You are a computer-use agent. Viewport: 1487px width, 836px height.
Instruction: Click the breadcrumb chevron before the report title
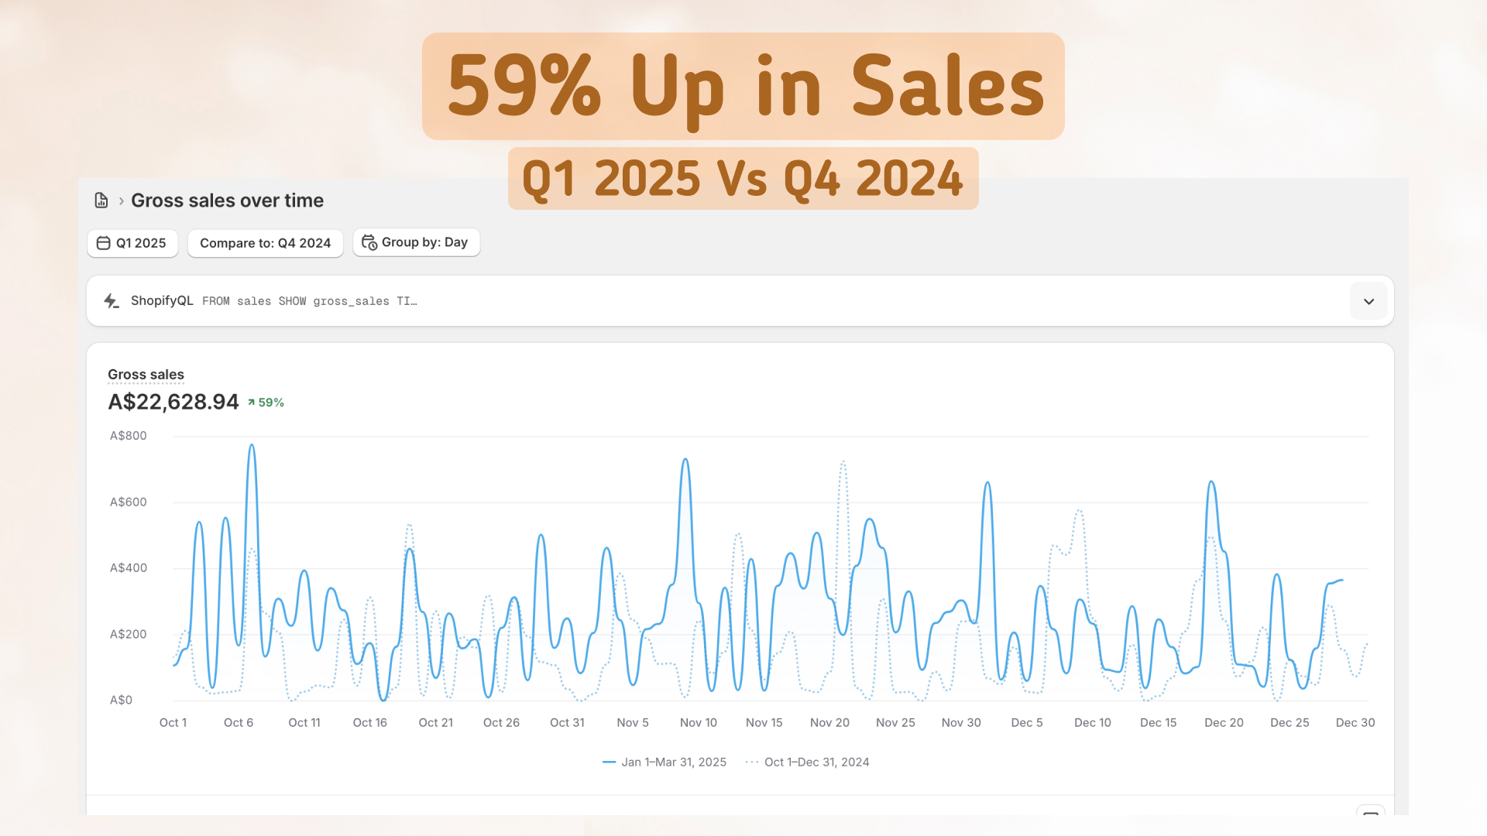click(x=121, y=201)
